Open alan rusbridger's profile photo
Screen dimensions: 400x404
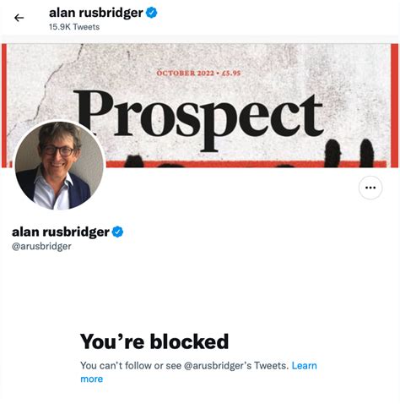(x=59, y=166)
